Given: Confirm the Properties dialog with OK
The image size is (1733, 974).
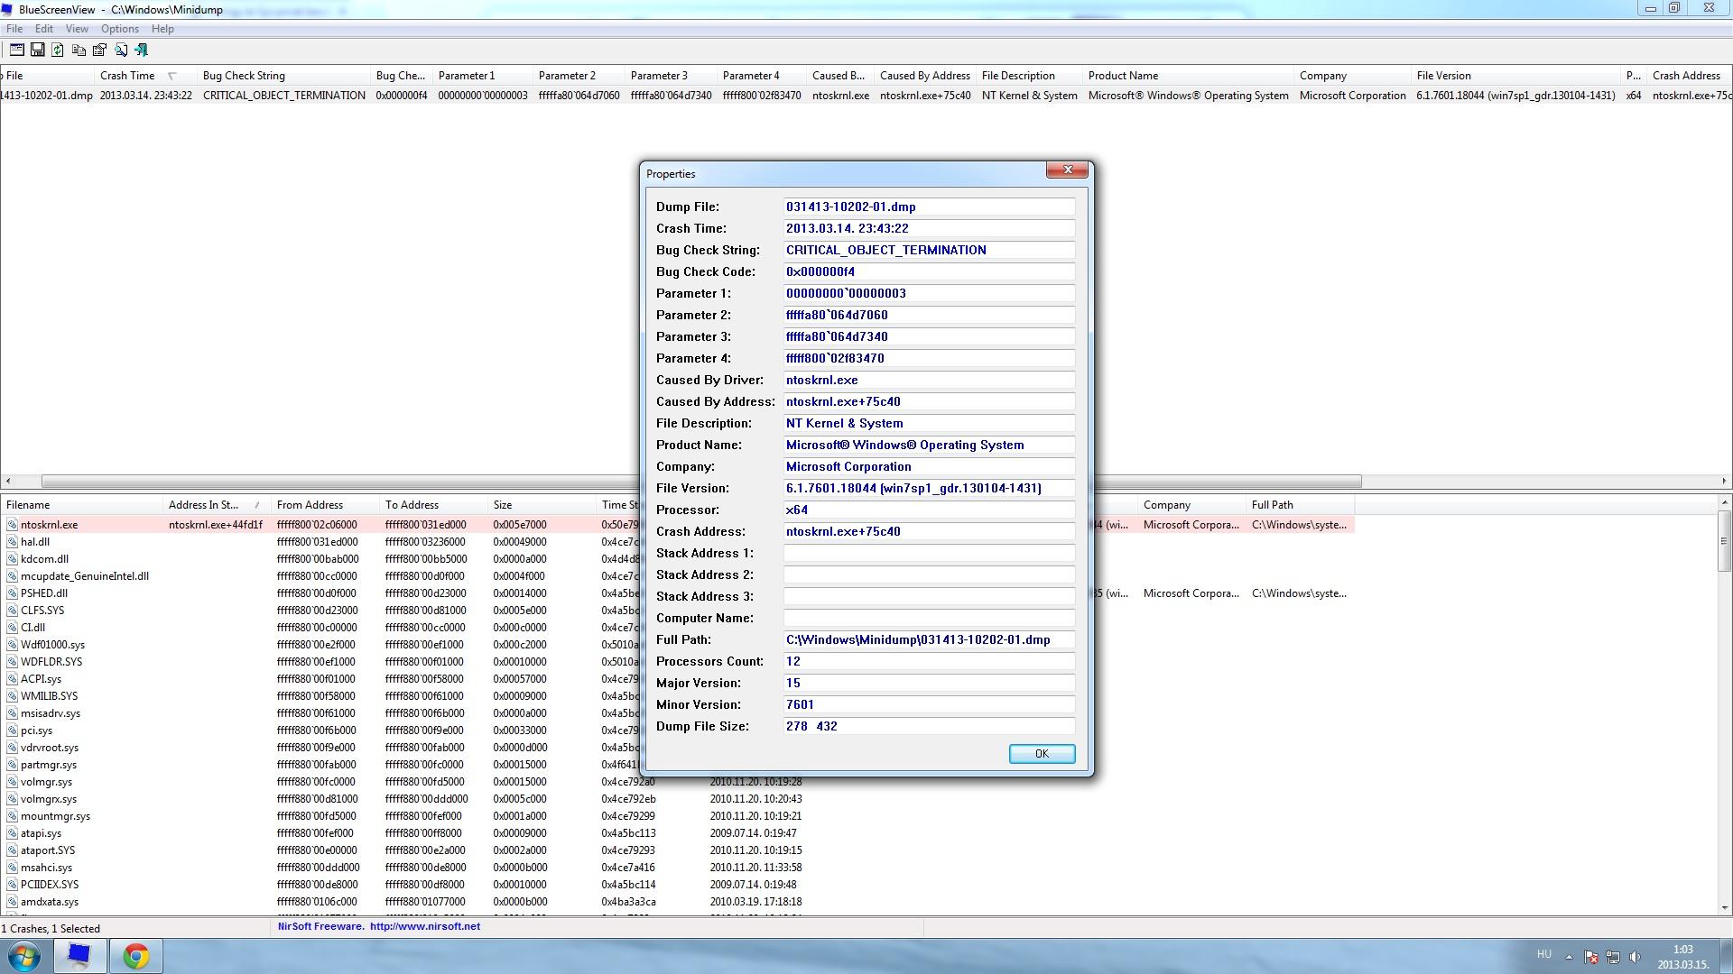Looking at the screenshot, I should 1042,753.
